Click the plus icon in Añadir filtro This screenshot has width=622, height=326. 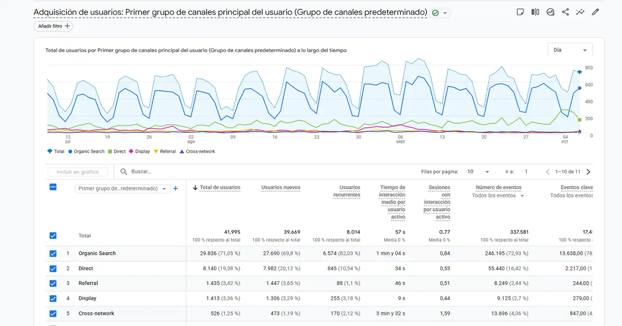point(67,26)
